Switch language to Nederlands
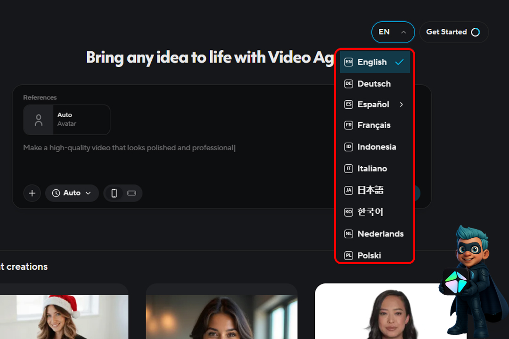The height and width of the screenshot is (339, 509). coord(380,234)
